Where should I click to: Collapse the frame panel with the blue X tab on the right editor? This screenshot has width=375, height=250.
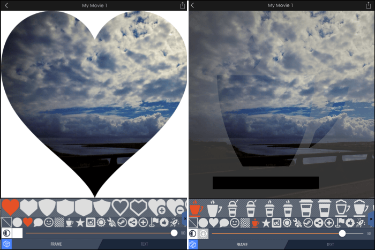coord(372,219)
